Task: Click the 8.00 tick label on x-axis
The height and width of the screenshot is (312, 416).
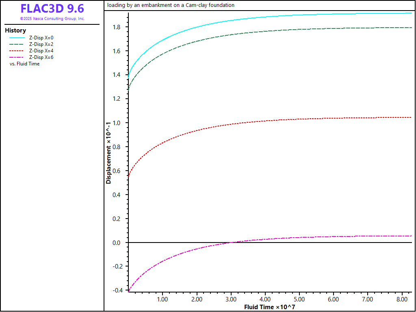Action: coord(402,299)
